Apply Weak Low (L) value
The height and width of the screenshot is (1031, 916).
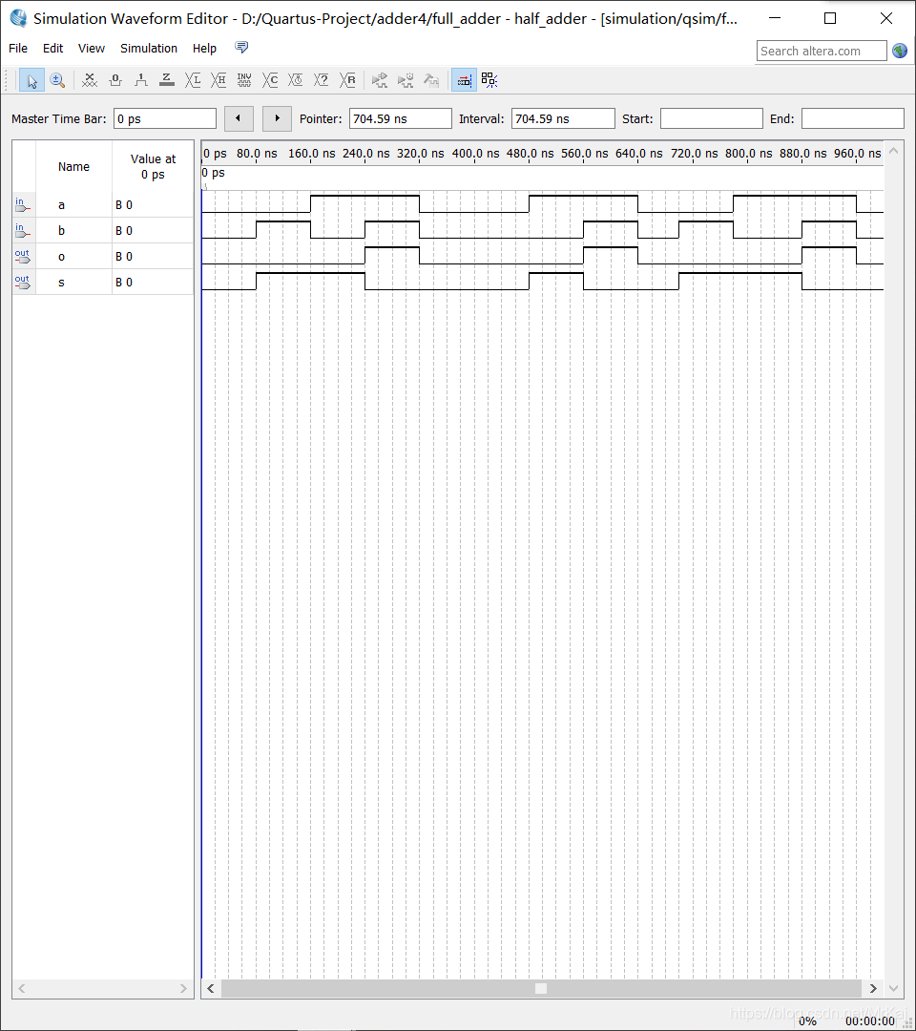click(x=193, y=80)
